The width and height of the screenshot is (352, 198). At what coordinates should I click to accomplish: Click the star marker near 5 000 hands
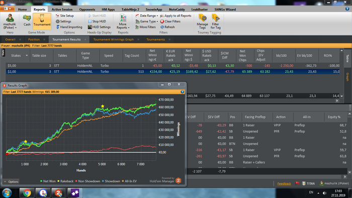(103, 107)
